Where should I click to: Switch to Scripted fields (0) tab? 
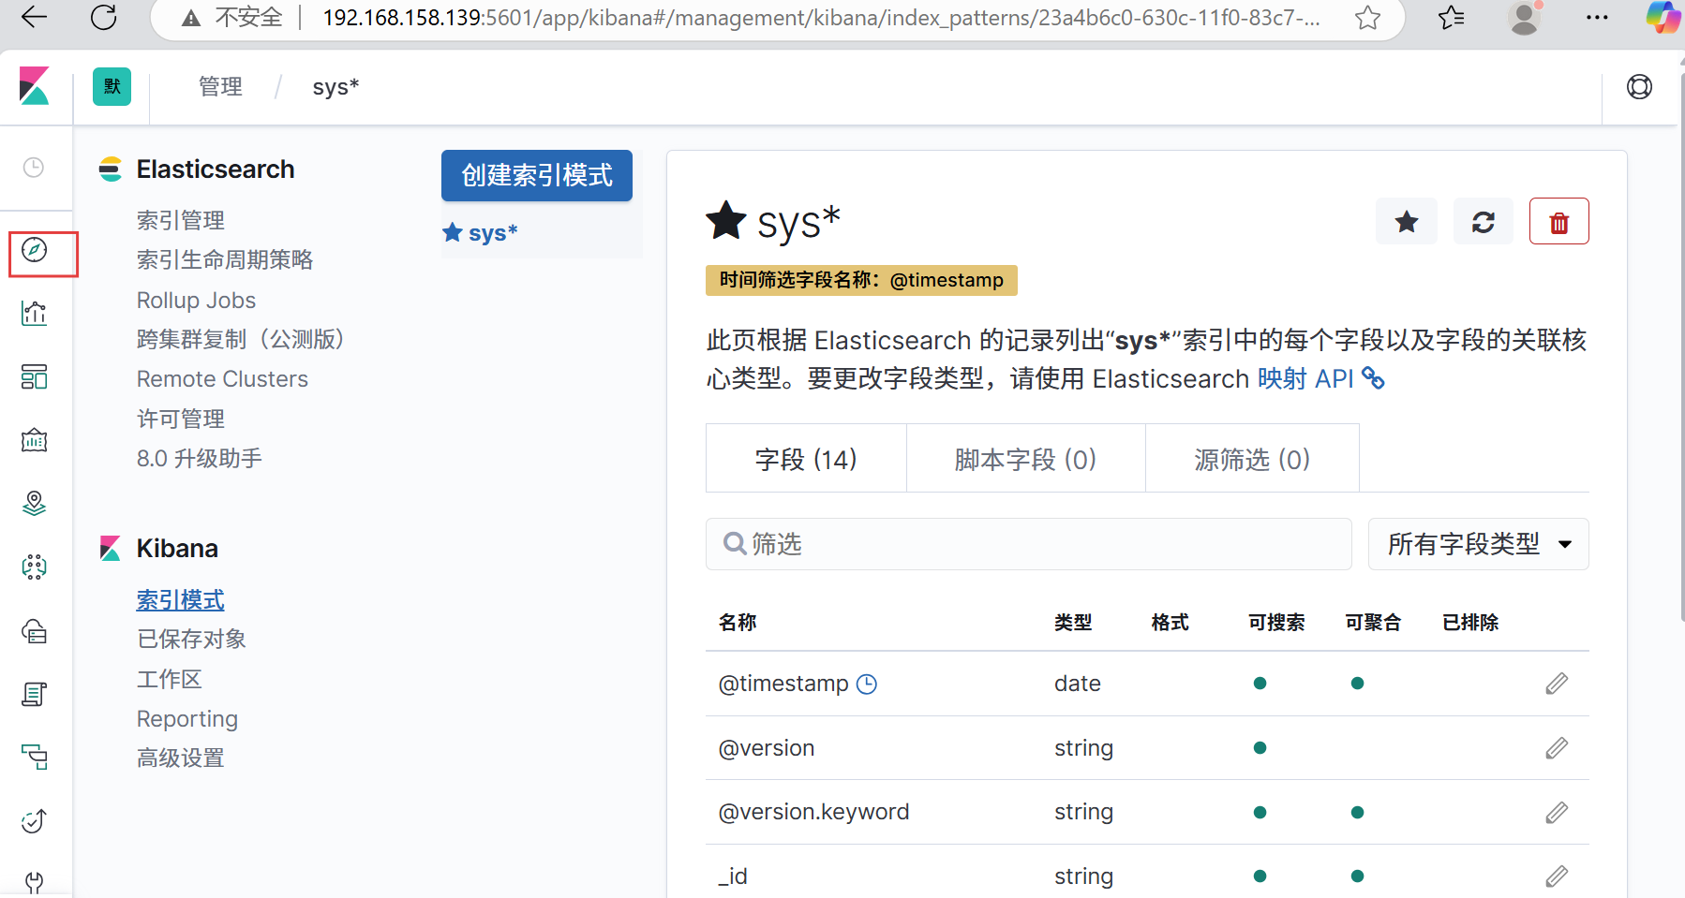coord(1025,459)
